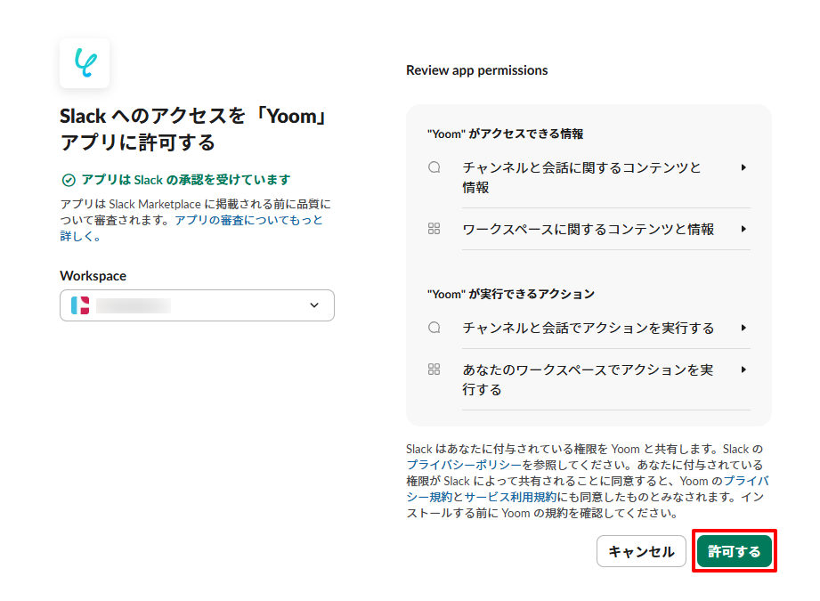Open the Workspace dropdown chevron

click(x=314, y=305)
